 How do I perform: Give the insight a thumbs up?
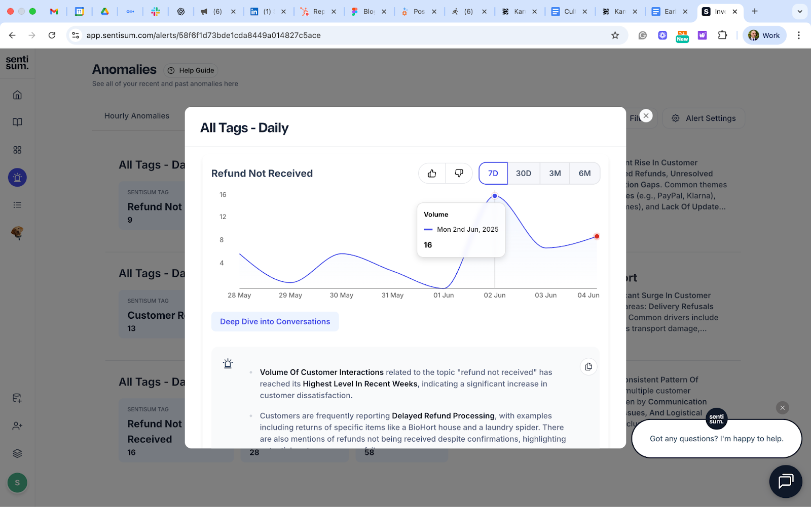(x=431, y=173)
